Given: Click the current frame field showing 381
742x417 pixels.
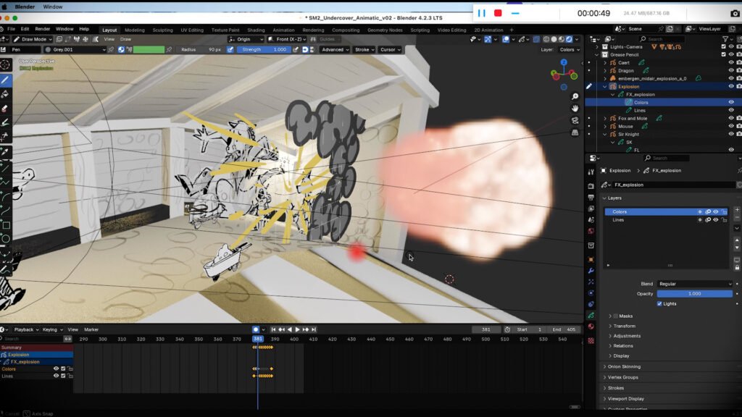Looking at the screenshot, I should [x=485, y=329].
